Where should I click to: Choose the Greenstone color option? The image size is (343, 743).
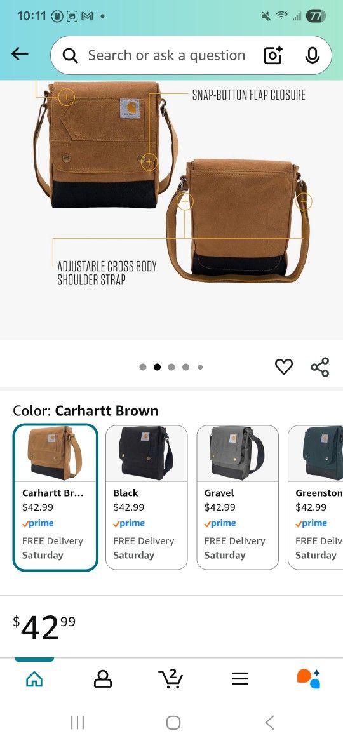(316, 497)
